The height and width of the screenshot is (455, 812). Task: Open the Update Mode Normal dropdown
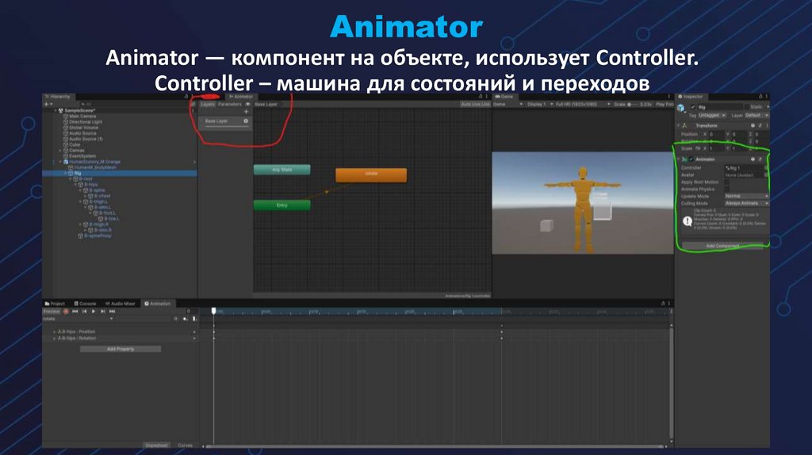pos(746,197)
